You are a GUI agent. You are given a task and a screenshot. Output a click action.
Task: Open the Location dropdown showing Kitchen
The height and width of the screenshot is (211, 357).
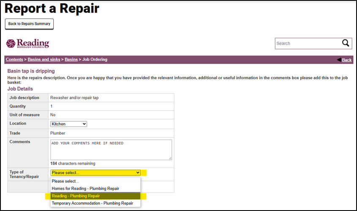68,124
